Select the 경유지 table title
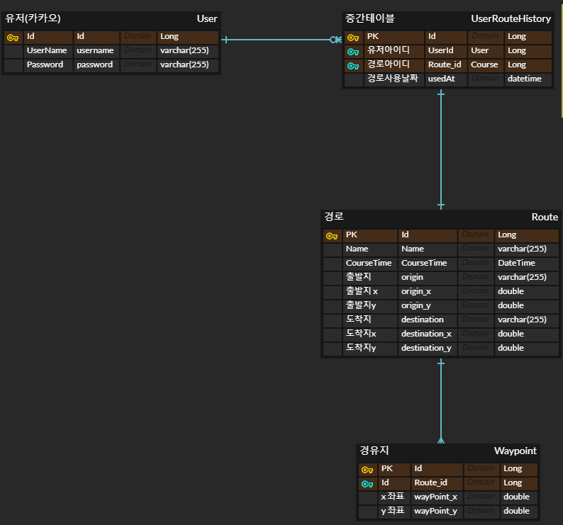This screenshot has height=525, width=563. [374, 451]
